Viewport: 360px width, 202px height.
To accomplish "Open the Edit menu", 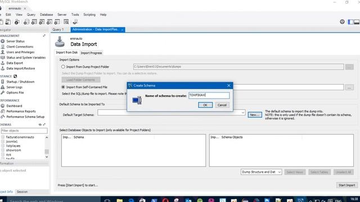I will 8,15.
